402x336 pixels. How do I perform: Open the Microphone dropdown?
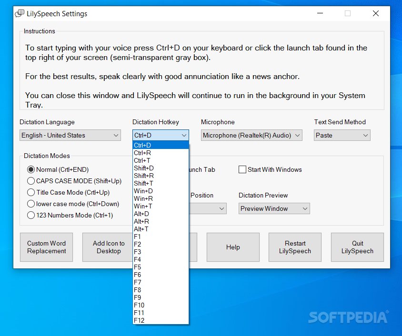251,135
